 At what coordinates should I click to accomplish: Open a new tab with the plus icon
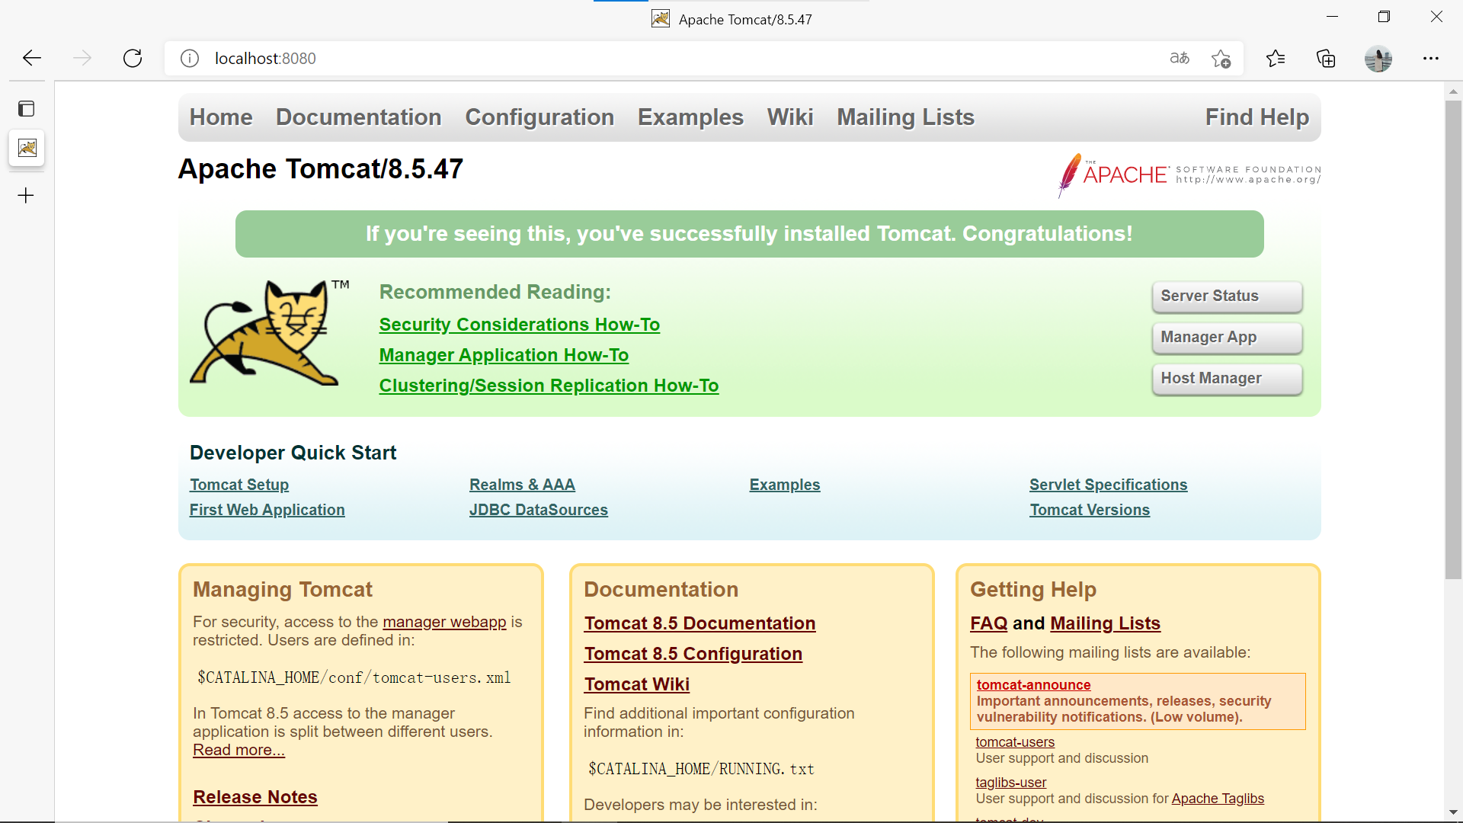tap(25, 195)
